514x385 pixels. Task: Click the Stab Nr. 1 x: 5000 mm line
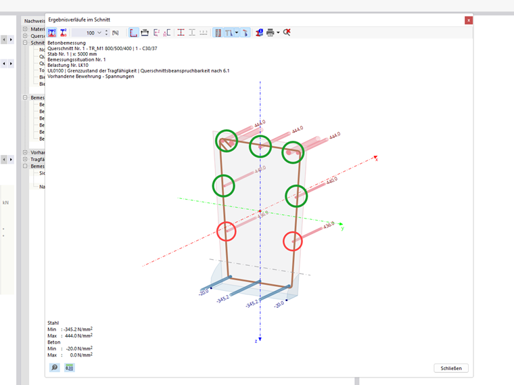pyautogui.click(x=72, y=53)
